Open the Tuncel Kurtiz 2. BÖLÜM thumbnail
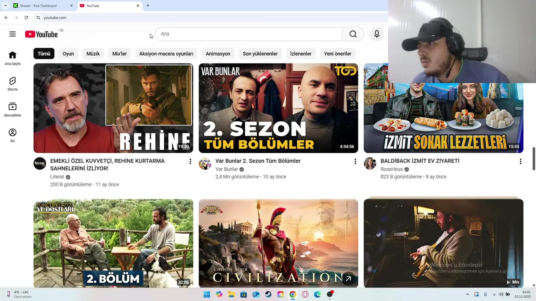This screenshot has height=301, width=536. pyautogui.click(x=113, y=243)
